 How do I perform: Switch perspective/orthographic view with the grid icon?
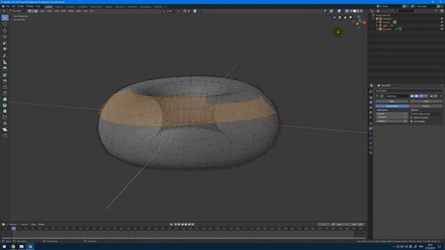click(334, 17)
